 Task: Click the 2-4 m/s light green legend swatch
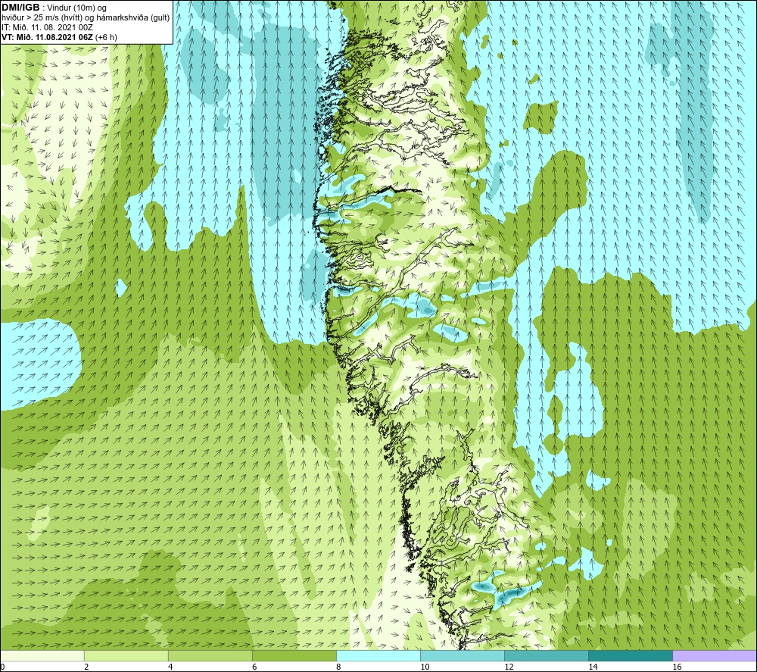click(126, 655)
